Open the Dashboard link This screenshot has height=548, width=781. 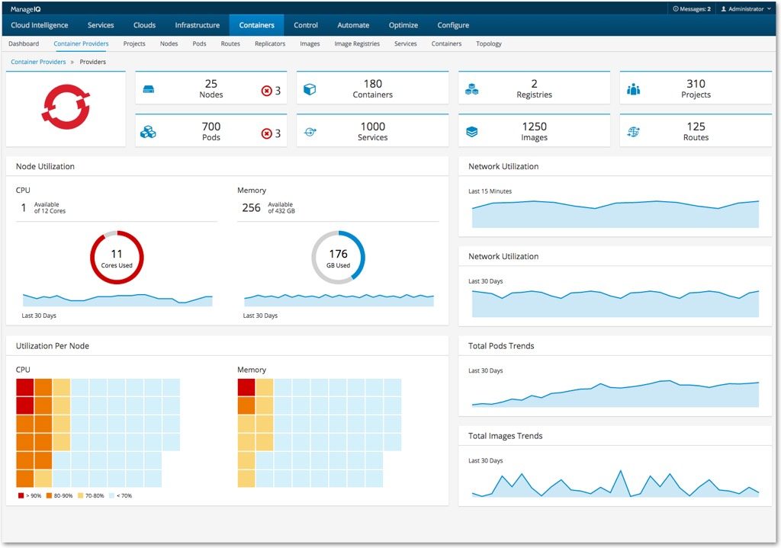click(x=23, y=43)
